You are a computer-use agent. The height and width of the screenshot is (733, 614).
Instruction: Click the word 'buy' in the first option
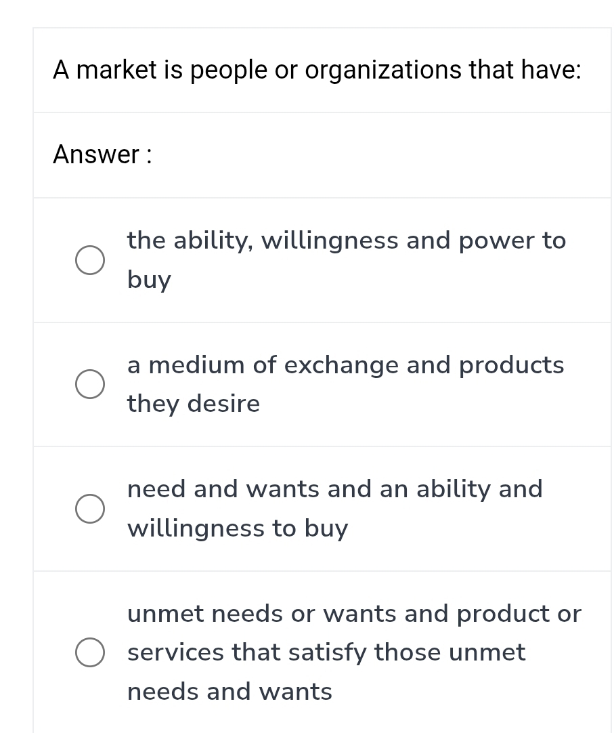pyautogui.click(x=148, y=278)
